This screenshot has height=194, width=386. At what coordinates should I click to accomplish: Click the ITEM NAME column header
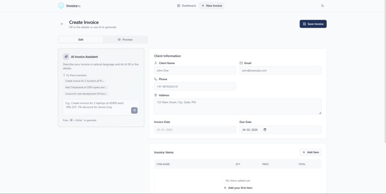point(163,164)
